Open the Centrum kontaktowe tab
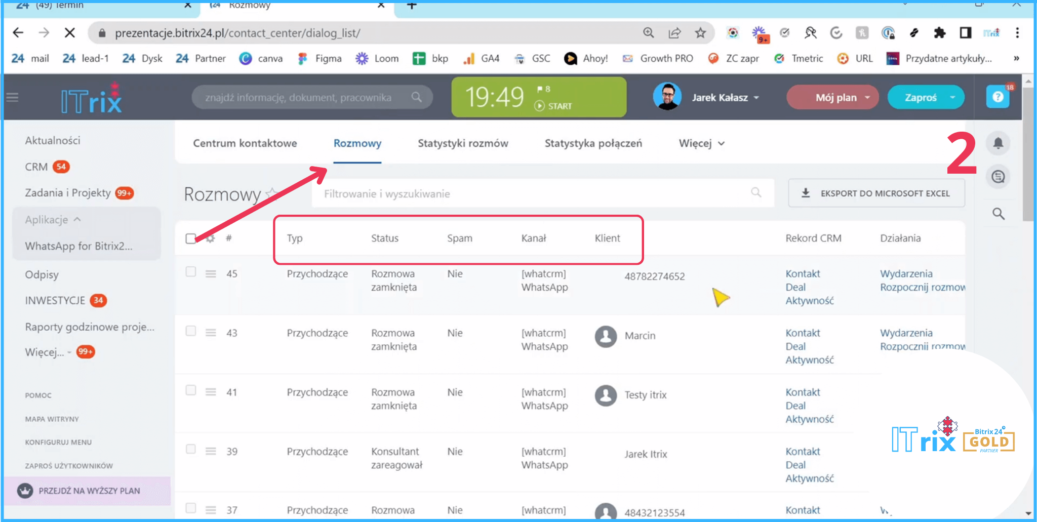 tap(245, 144)
